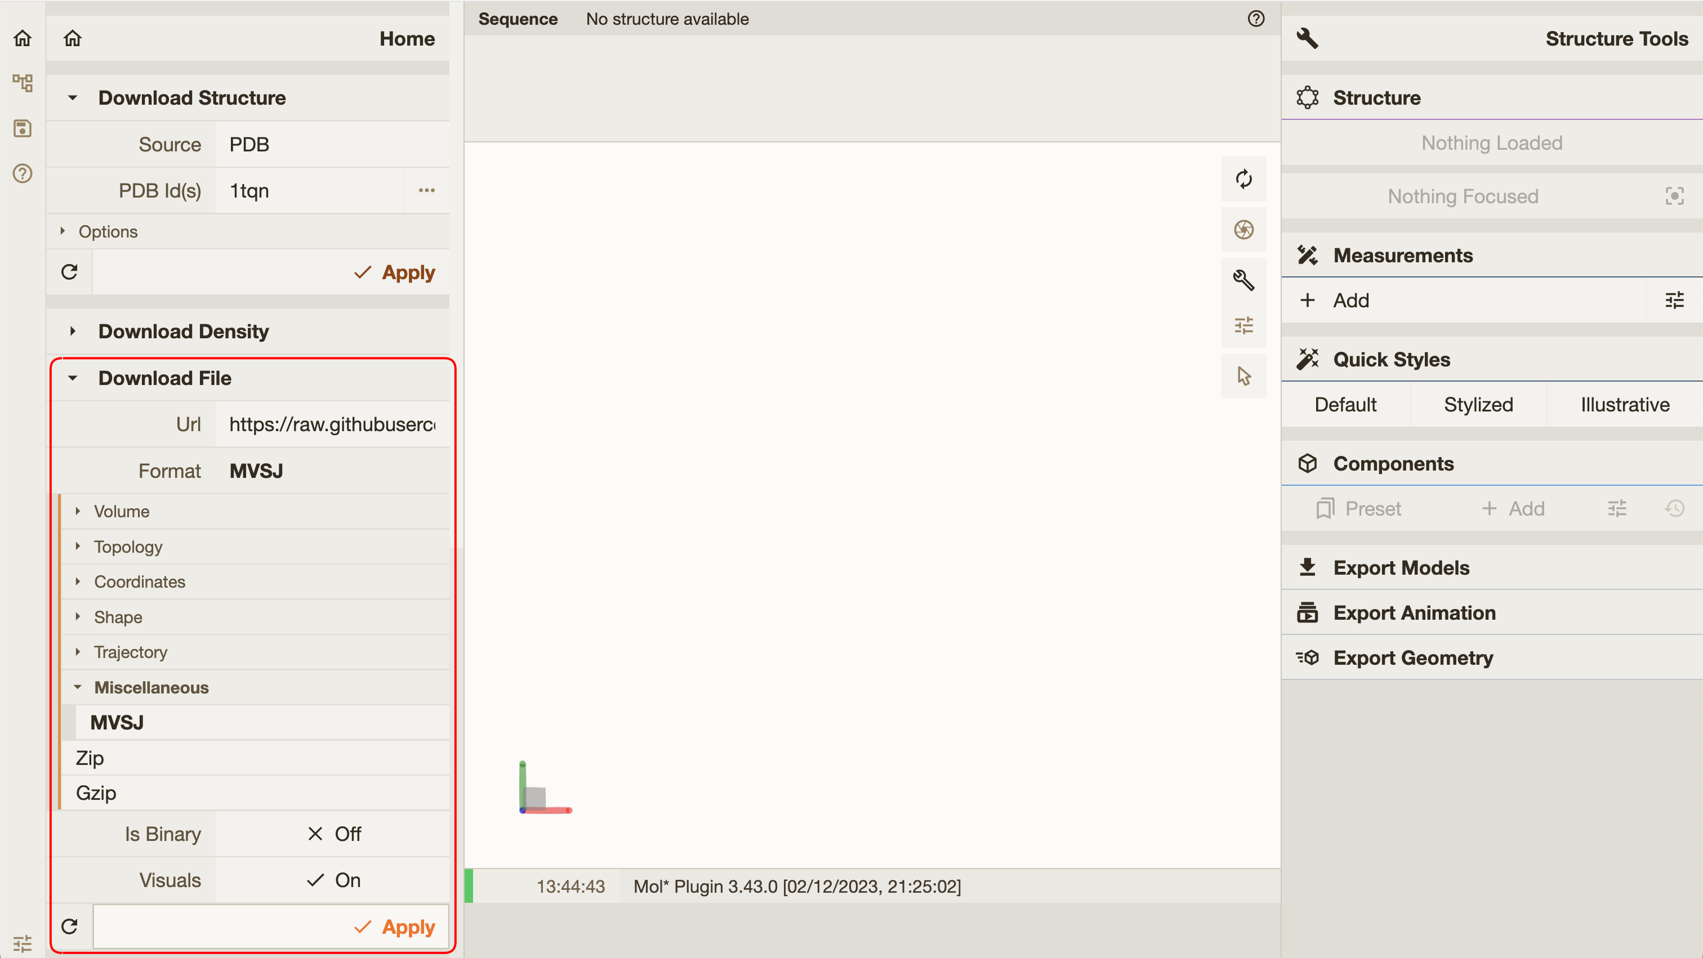Screen dimensions: 1703x958
Task: Select the Illustrative quick style tab
Action: coord(1625,405)
